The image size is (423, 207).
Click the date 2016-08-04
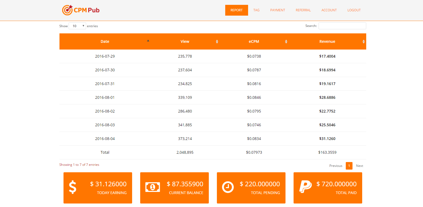tap(105, 139)
